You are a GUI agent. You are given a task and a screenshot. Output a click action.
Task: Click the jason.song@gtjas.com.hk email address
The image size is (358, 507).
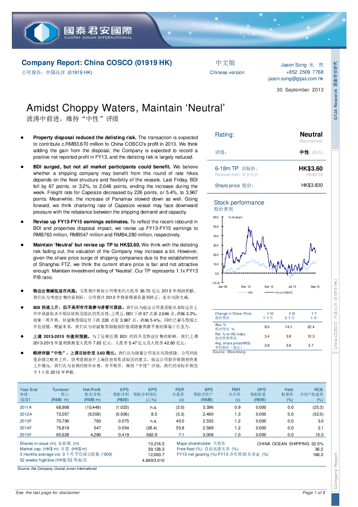296,79
